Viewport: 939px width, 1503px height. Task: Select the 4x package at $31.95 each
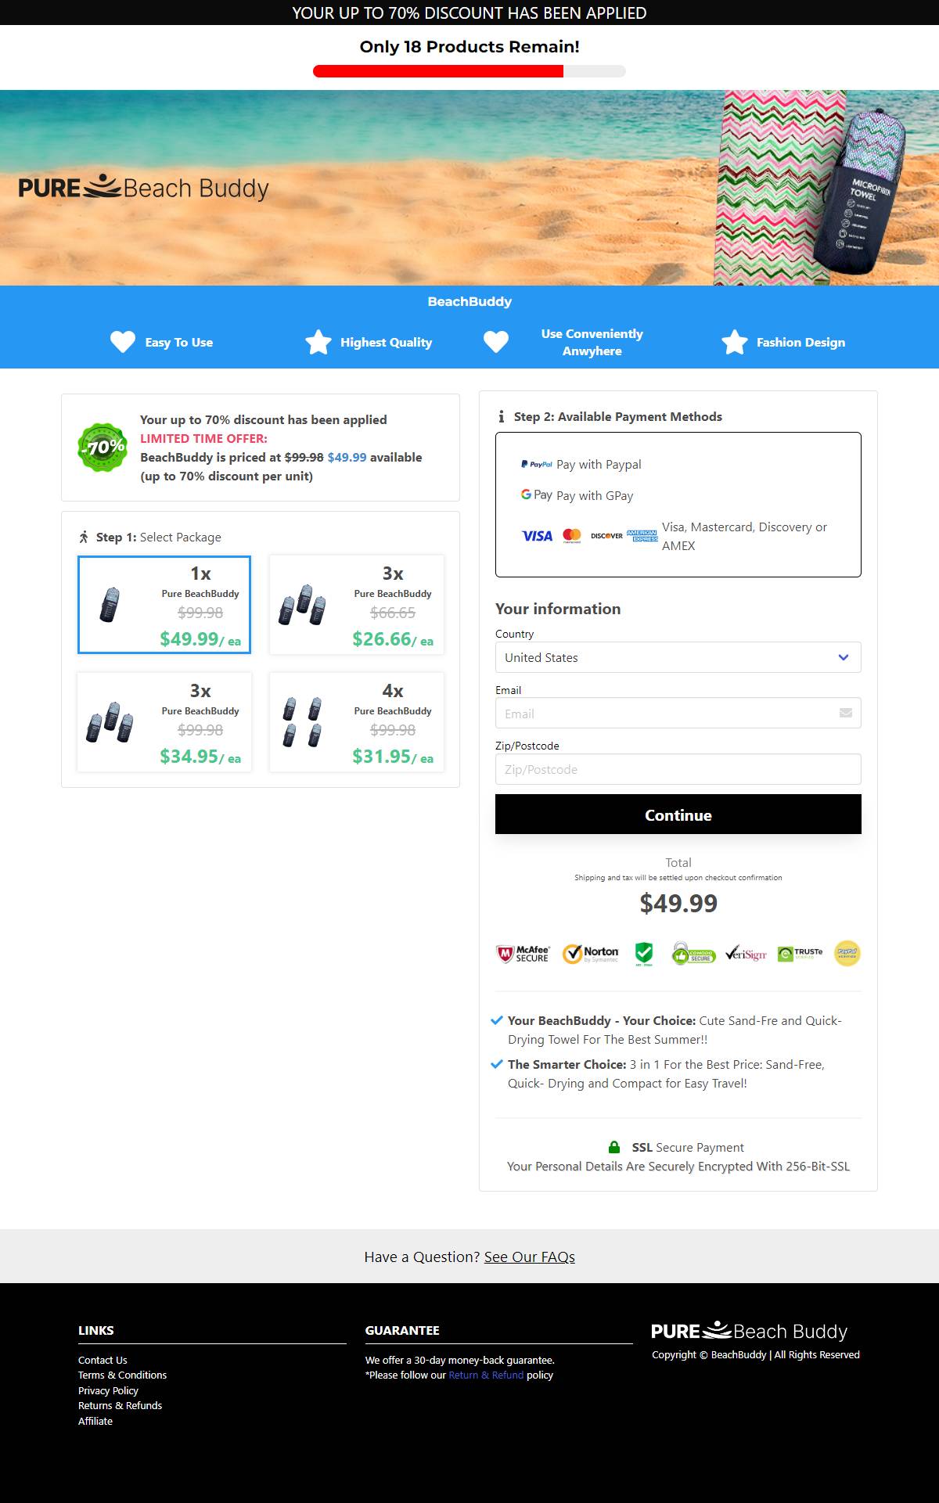pyautogui.click(x=357, y=722)
